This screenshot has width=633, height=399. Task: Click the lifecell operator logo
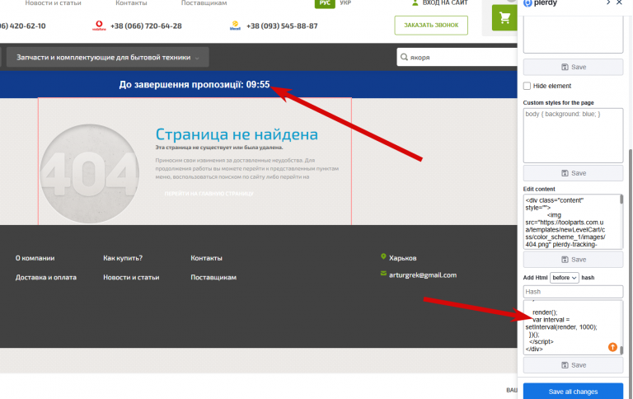(x=235, y=26)
